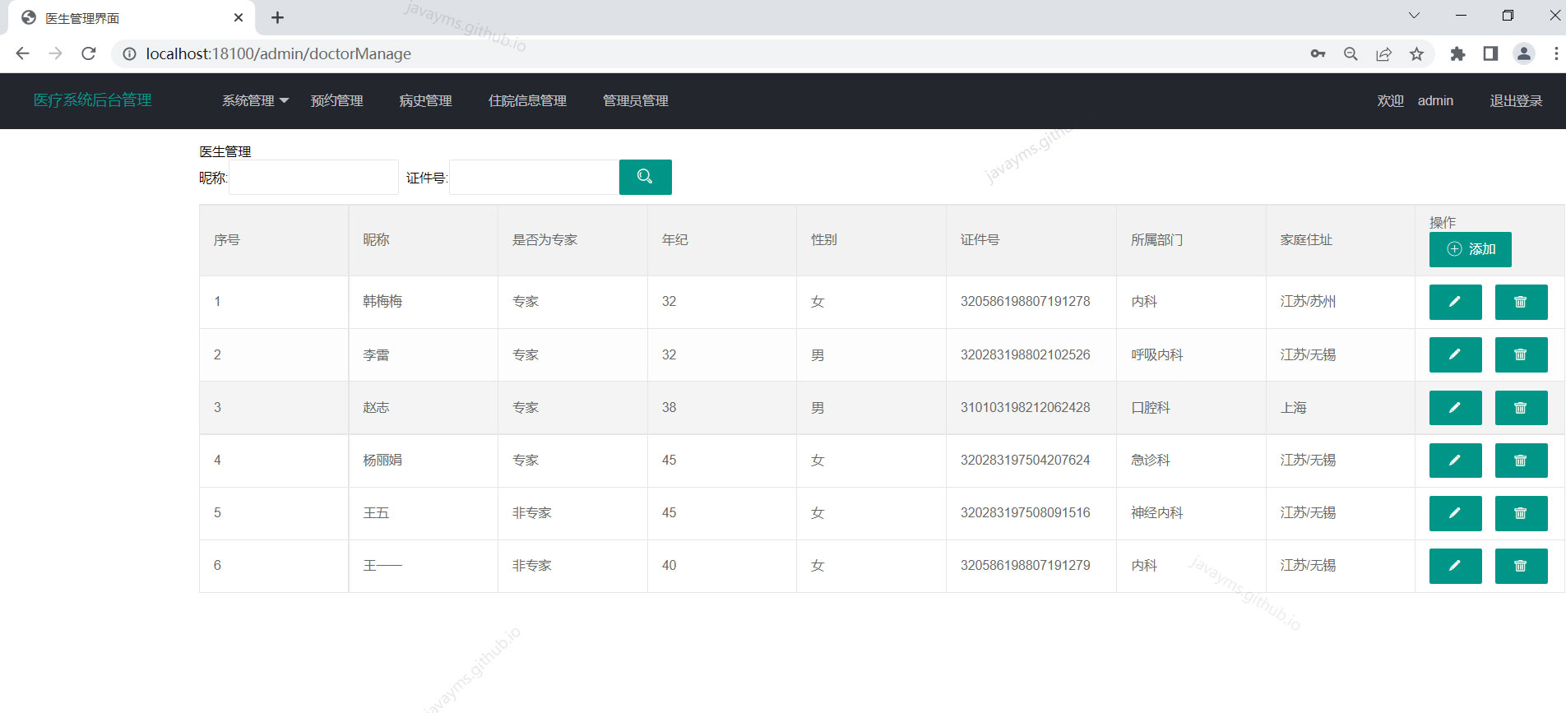1566x713 pixels.
Task: Open the Chrome three-dot menu
Action: (x=1555, y=53)
